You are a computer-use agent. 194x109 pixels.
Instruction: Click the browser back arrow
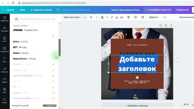point(3,3)
